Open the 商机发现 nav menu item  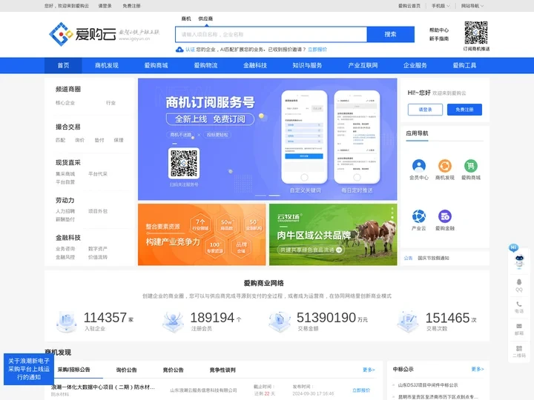point(107,65)
